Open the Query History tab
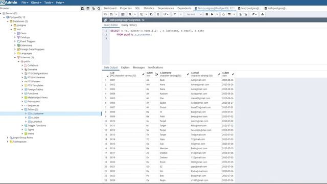Viewport: 327px width, 184px height. (129, 25)
